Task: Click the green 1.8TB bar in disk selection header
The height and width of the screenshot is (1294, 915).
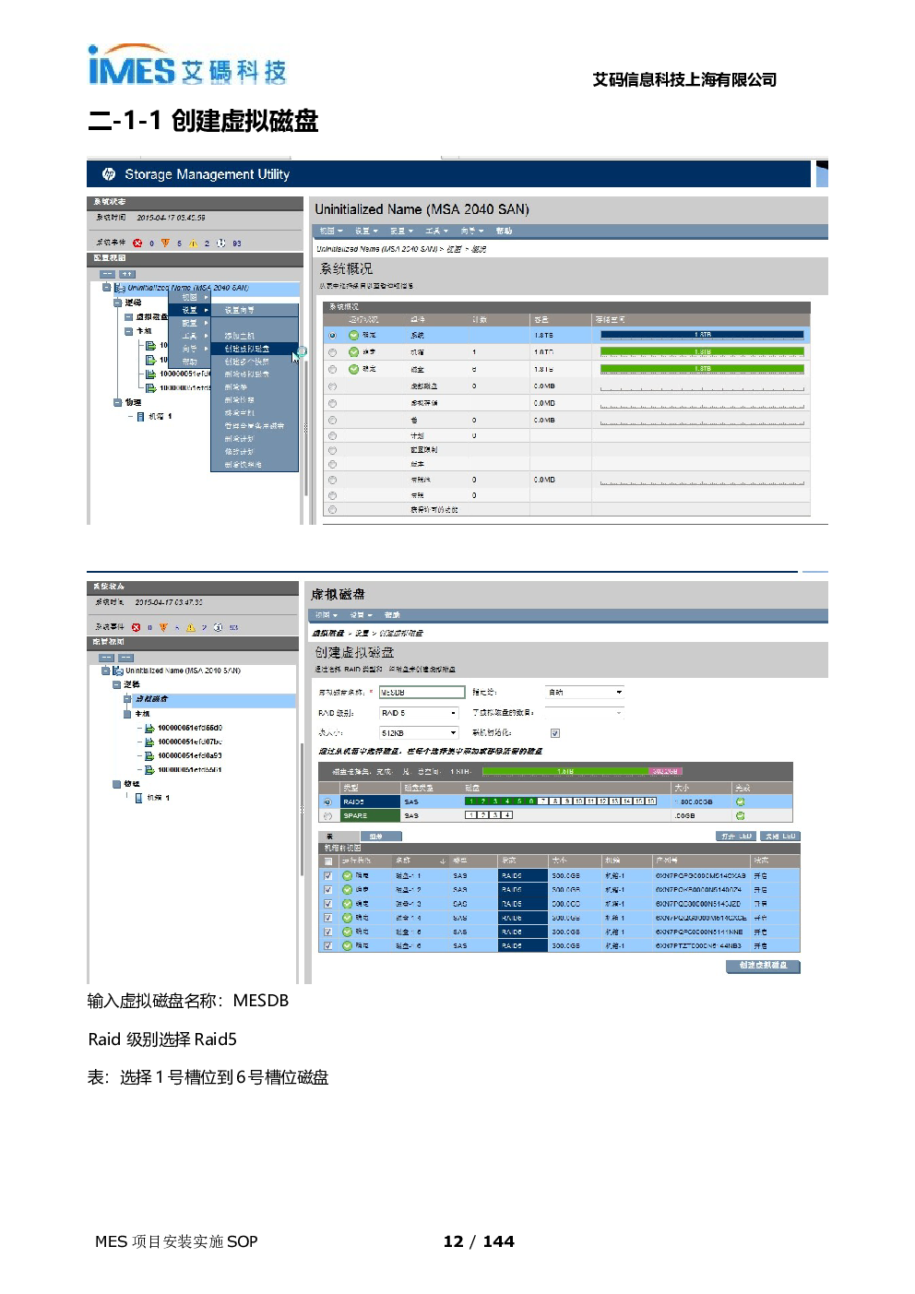Action: 565,771
